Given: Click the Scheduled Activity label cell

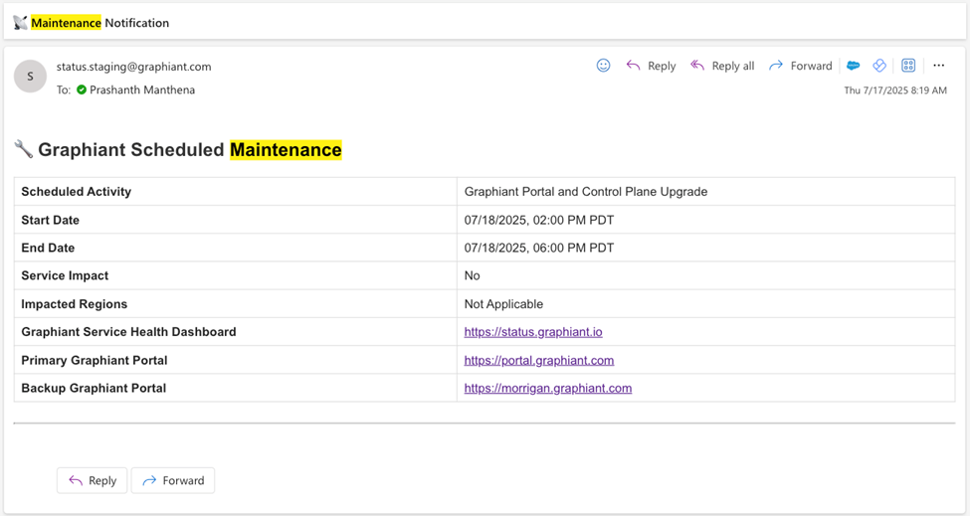Looking at the screenshot, I should pyautogui.click(x=236, y=192).
